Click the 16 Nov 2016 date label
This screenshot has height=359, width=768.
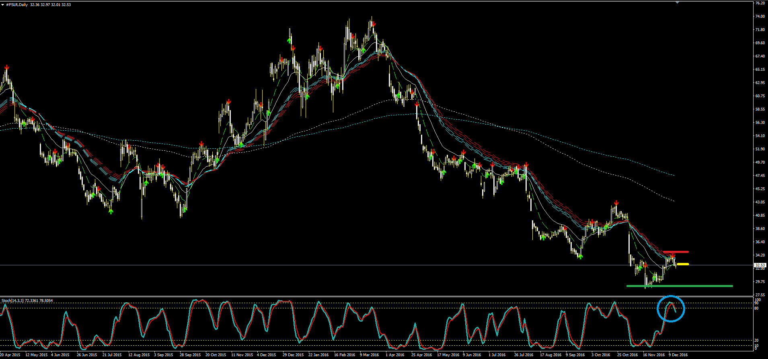coord(653,355)
